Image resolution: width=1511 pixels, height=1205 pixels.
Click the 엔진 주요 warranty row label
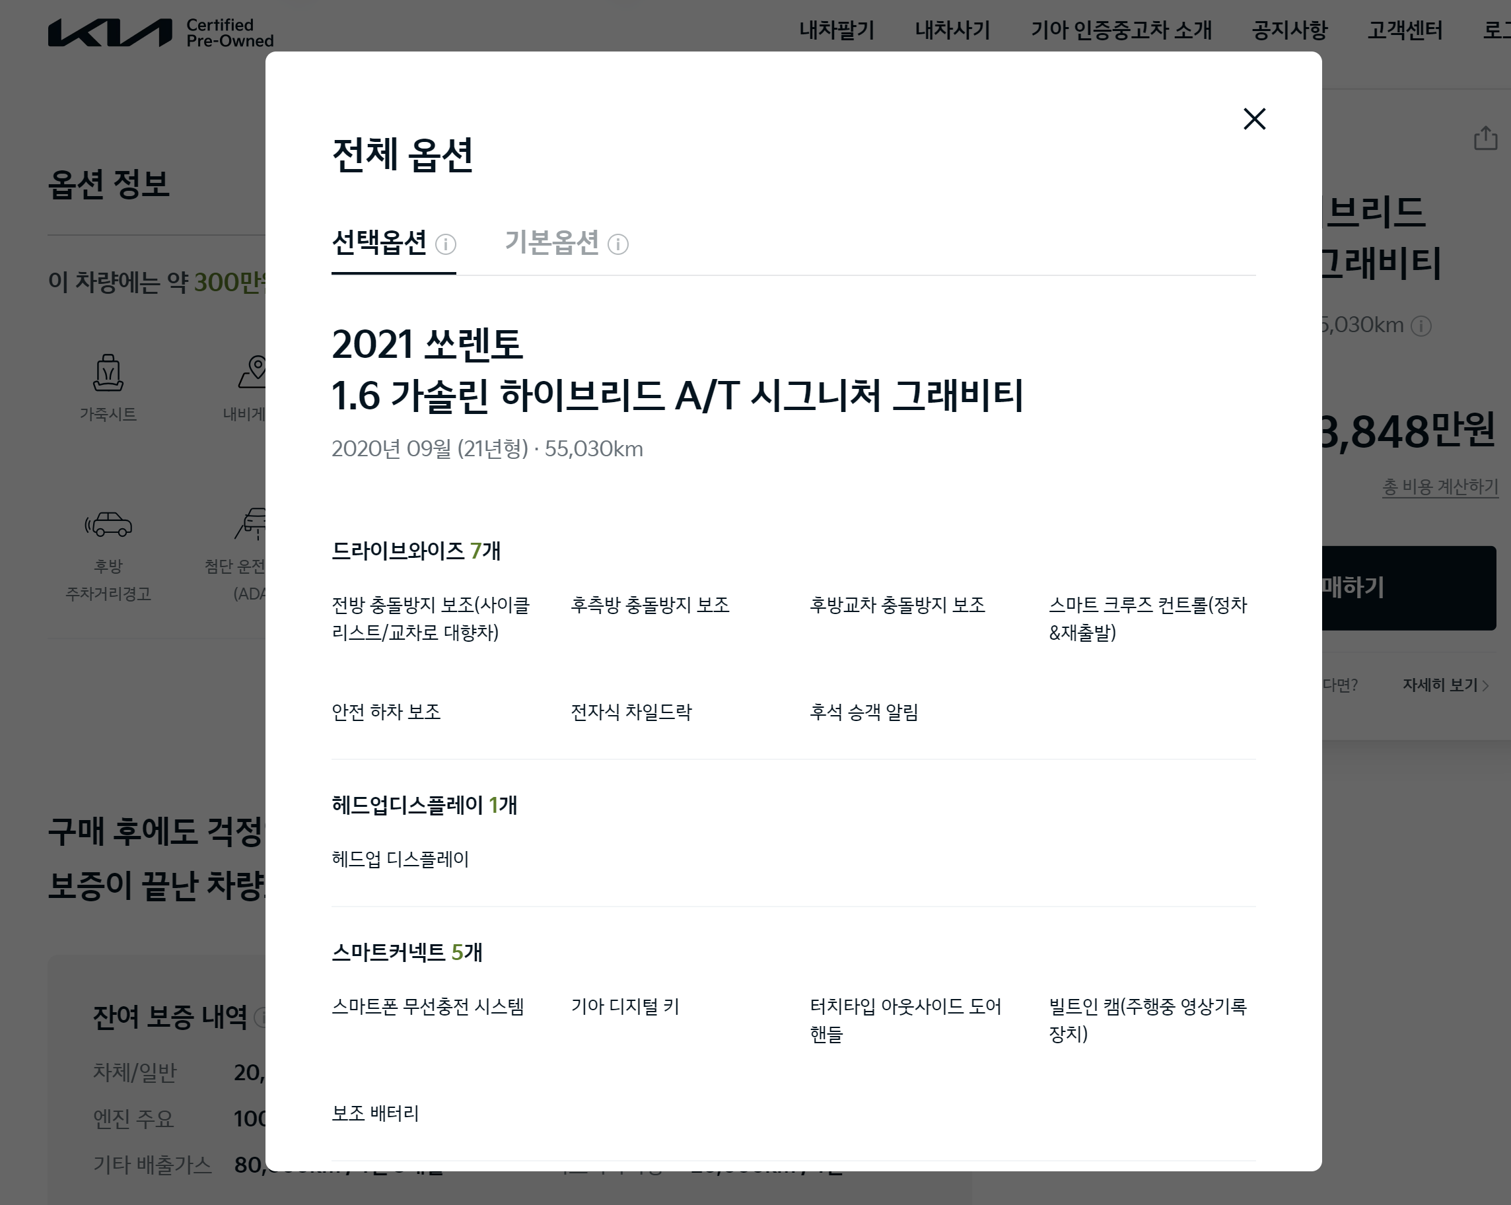pyautogui.click(x=133, y=1119)
